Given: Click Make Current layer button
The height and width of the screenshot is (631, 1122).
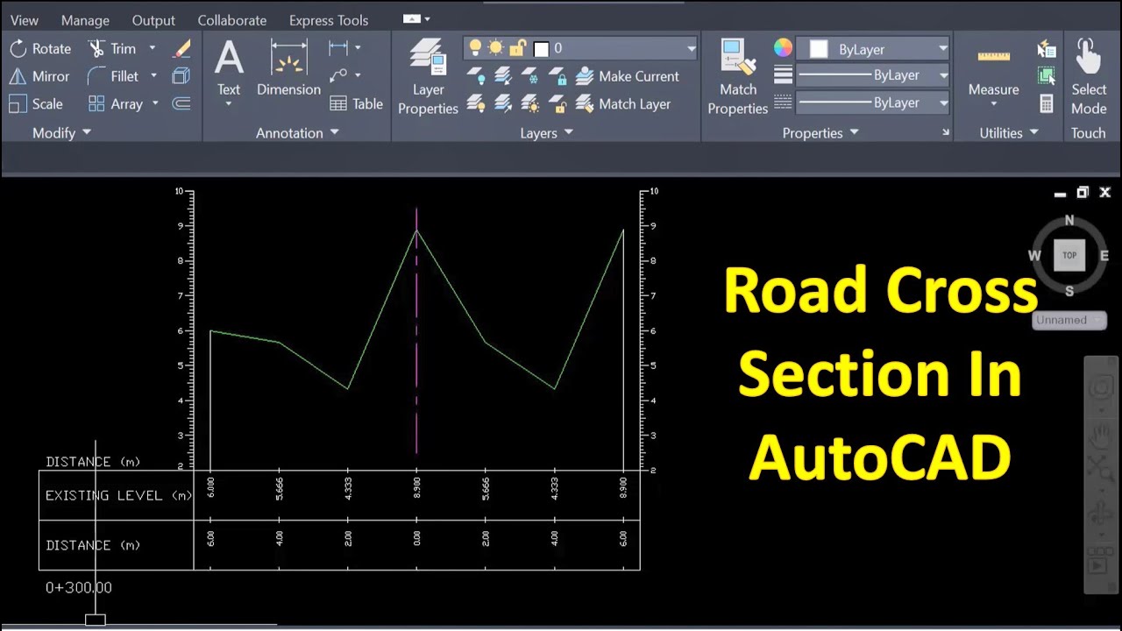Looking at the screenshot, I should click(x=628, y=76).
